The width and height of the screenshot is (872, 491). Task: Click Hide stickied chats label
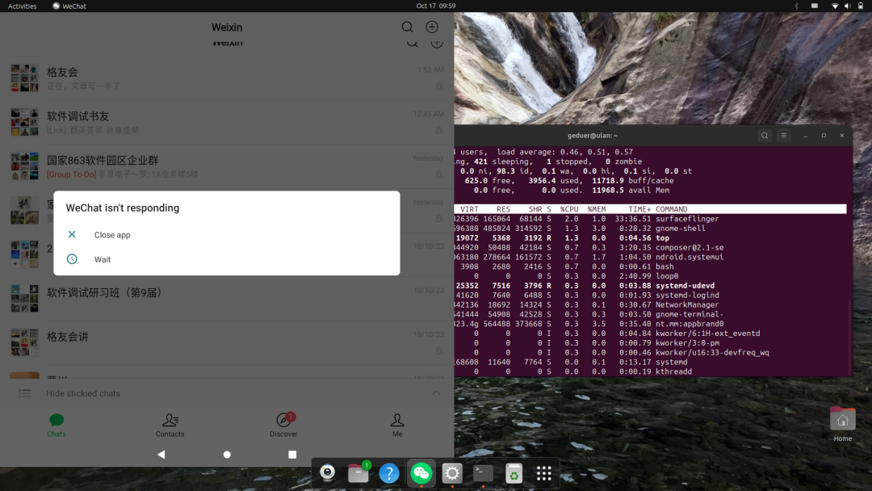(83, 393)
